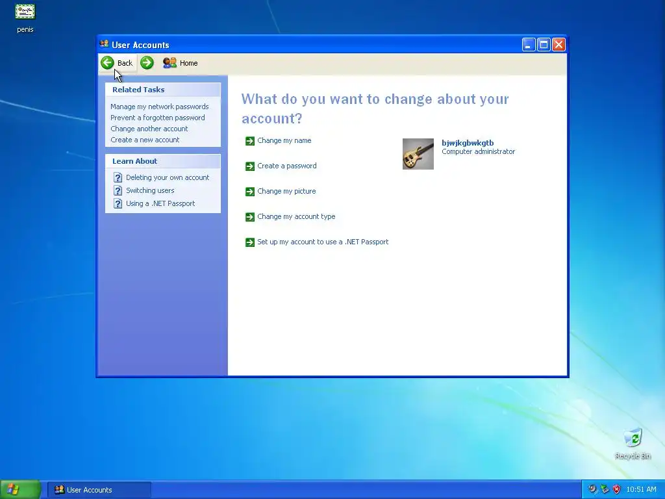Click the Home users icon in toolbar
Viewport: 665px width, 499px height.
click(169, 63)
